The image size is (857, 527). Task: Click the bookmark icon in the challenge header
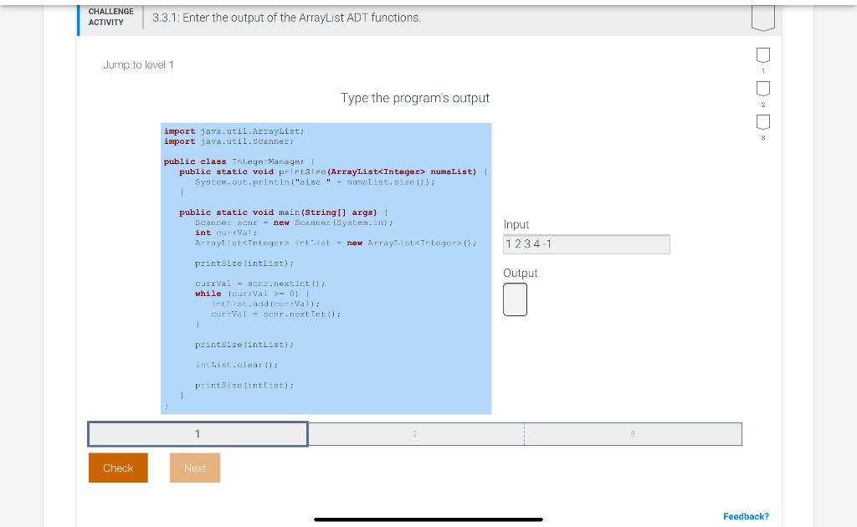coord(762,16)
